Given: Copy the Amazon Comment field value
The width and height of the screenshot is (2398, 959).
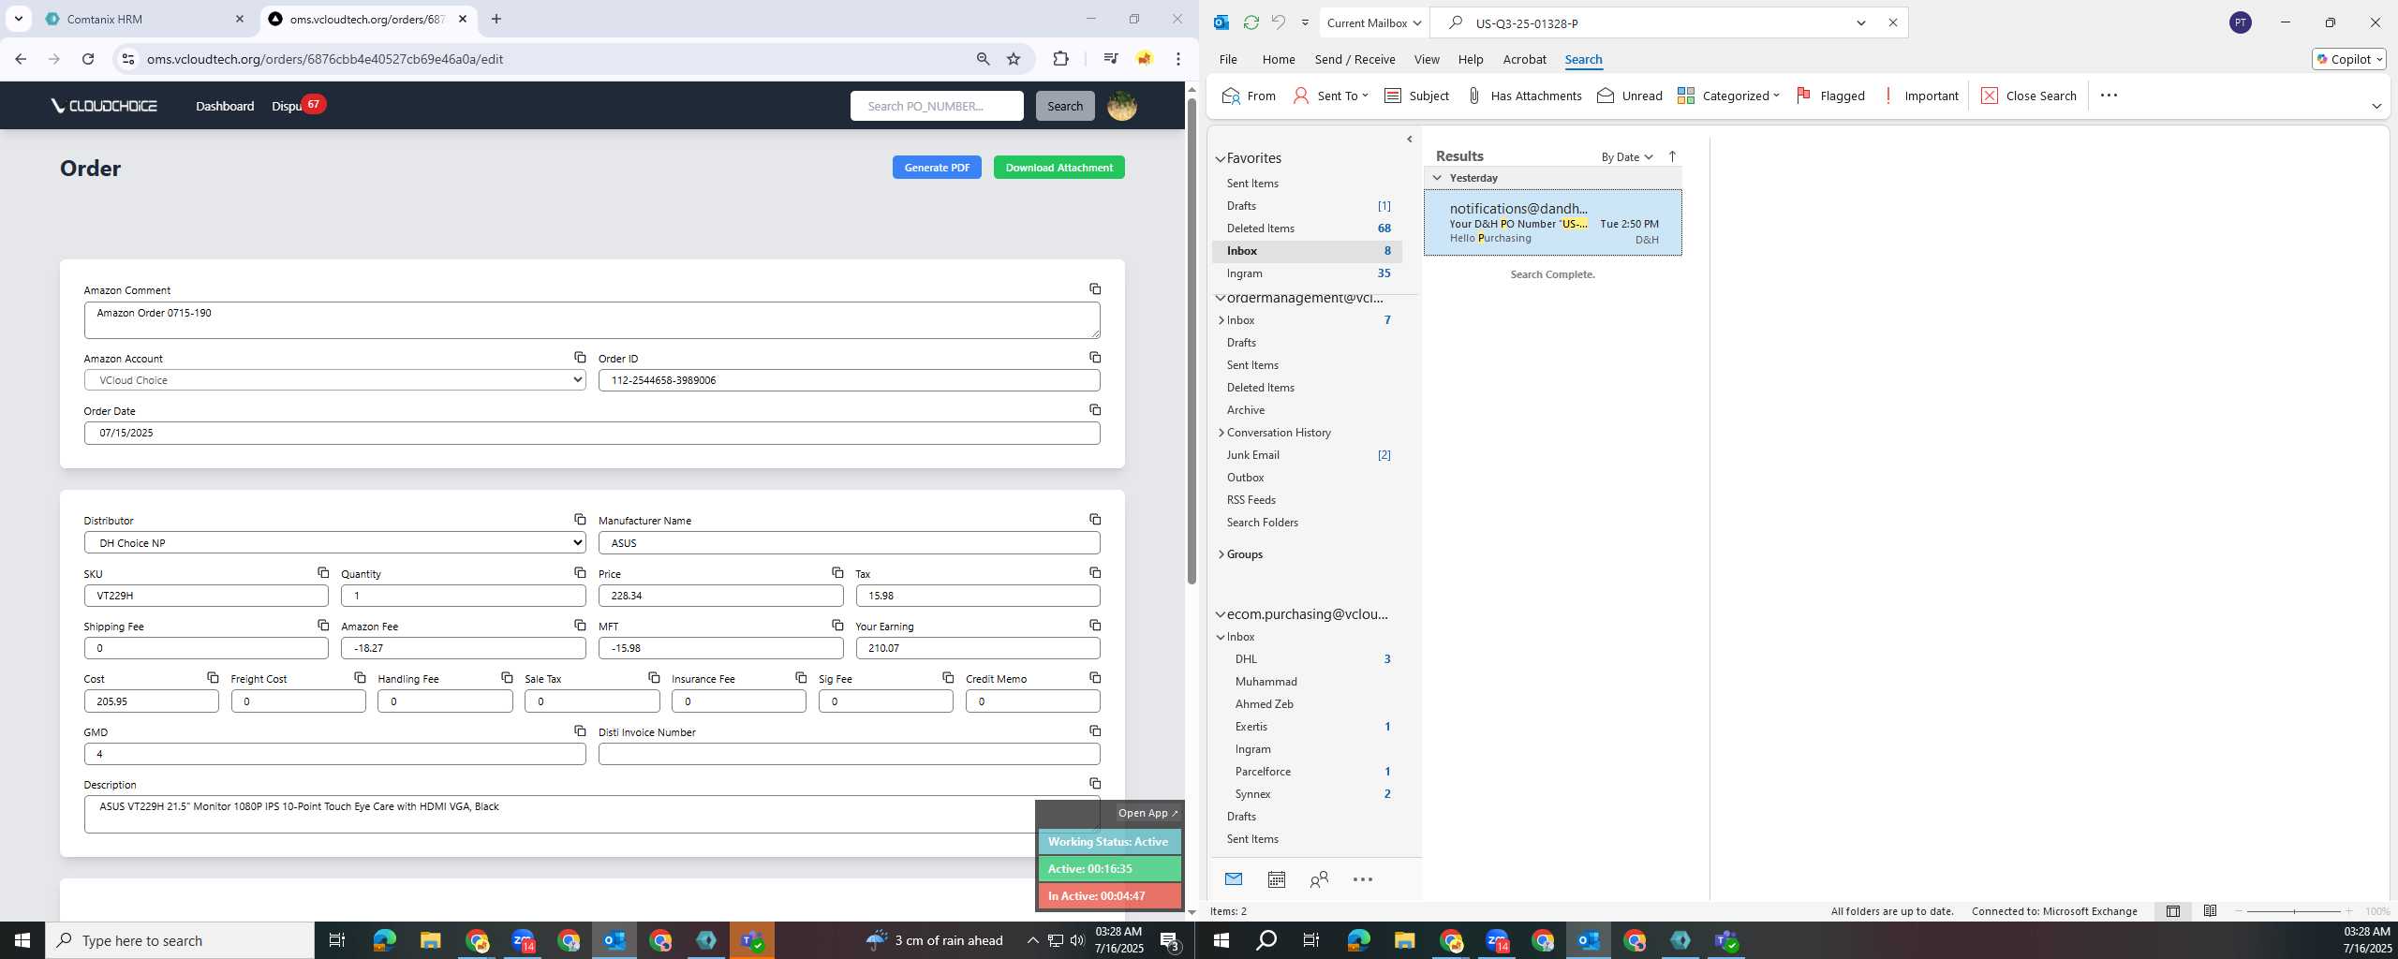Looking at the screenshot, I should tap(1094, 289).
